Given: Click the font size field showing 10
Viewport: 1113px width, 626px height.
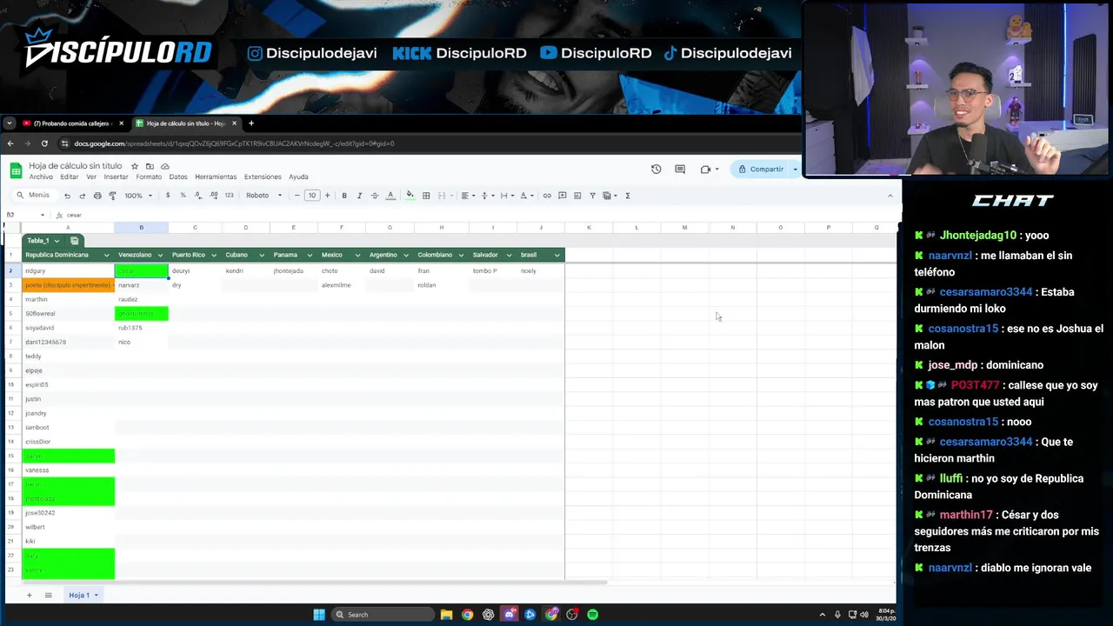Looking at the screenshot, I should [x=312, y=196].
